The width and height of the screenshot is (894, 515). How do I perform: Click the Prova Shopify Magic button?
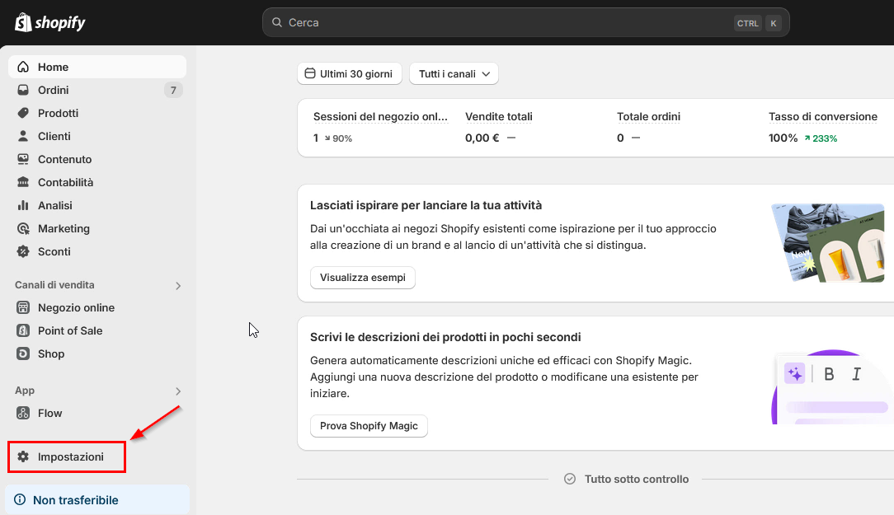pos(369,425)
